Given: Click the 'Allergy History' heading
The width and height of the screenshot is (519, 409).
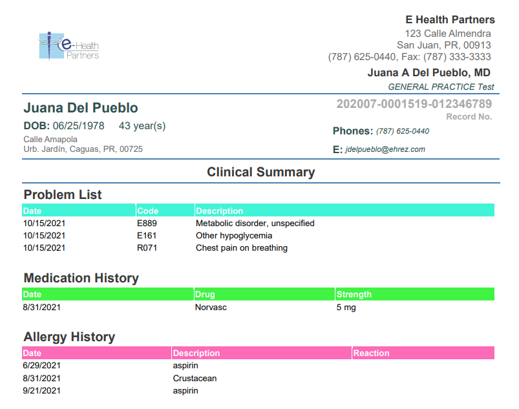Looking at the screenshot, I should pyautogui.click(x=69, y=337).
